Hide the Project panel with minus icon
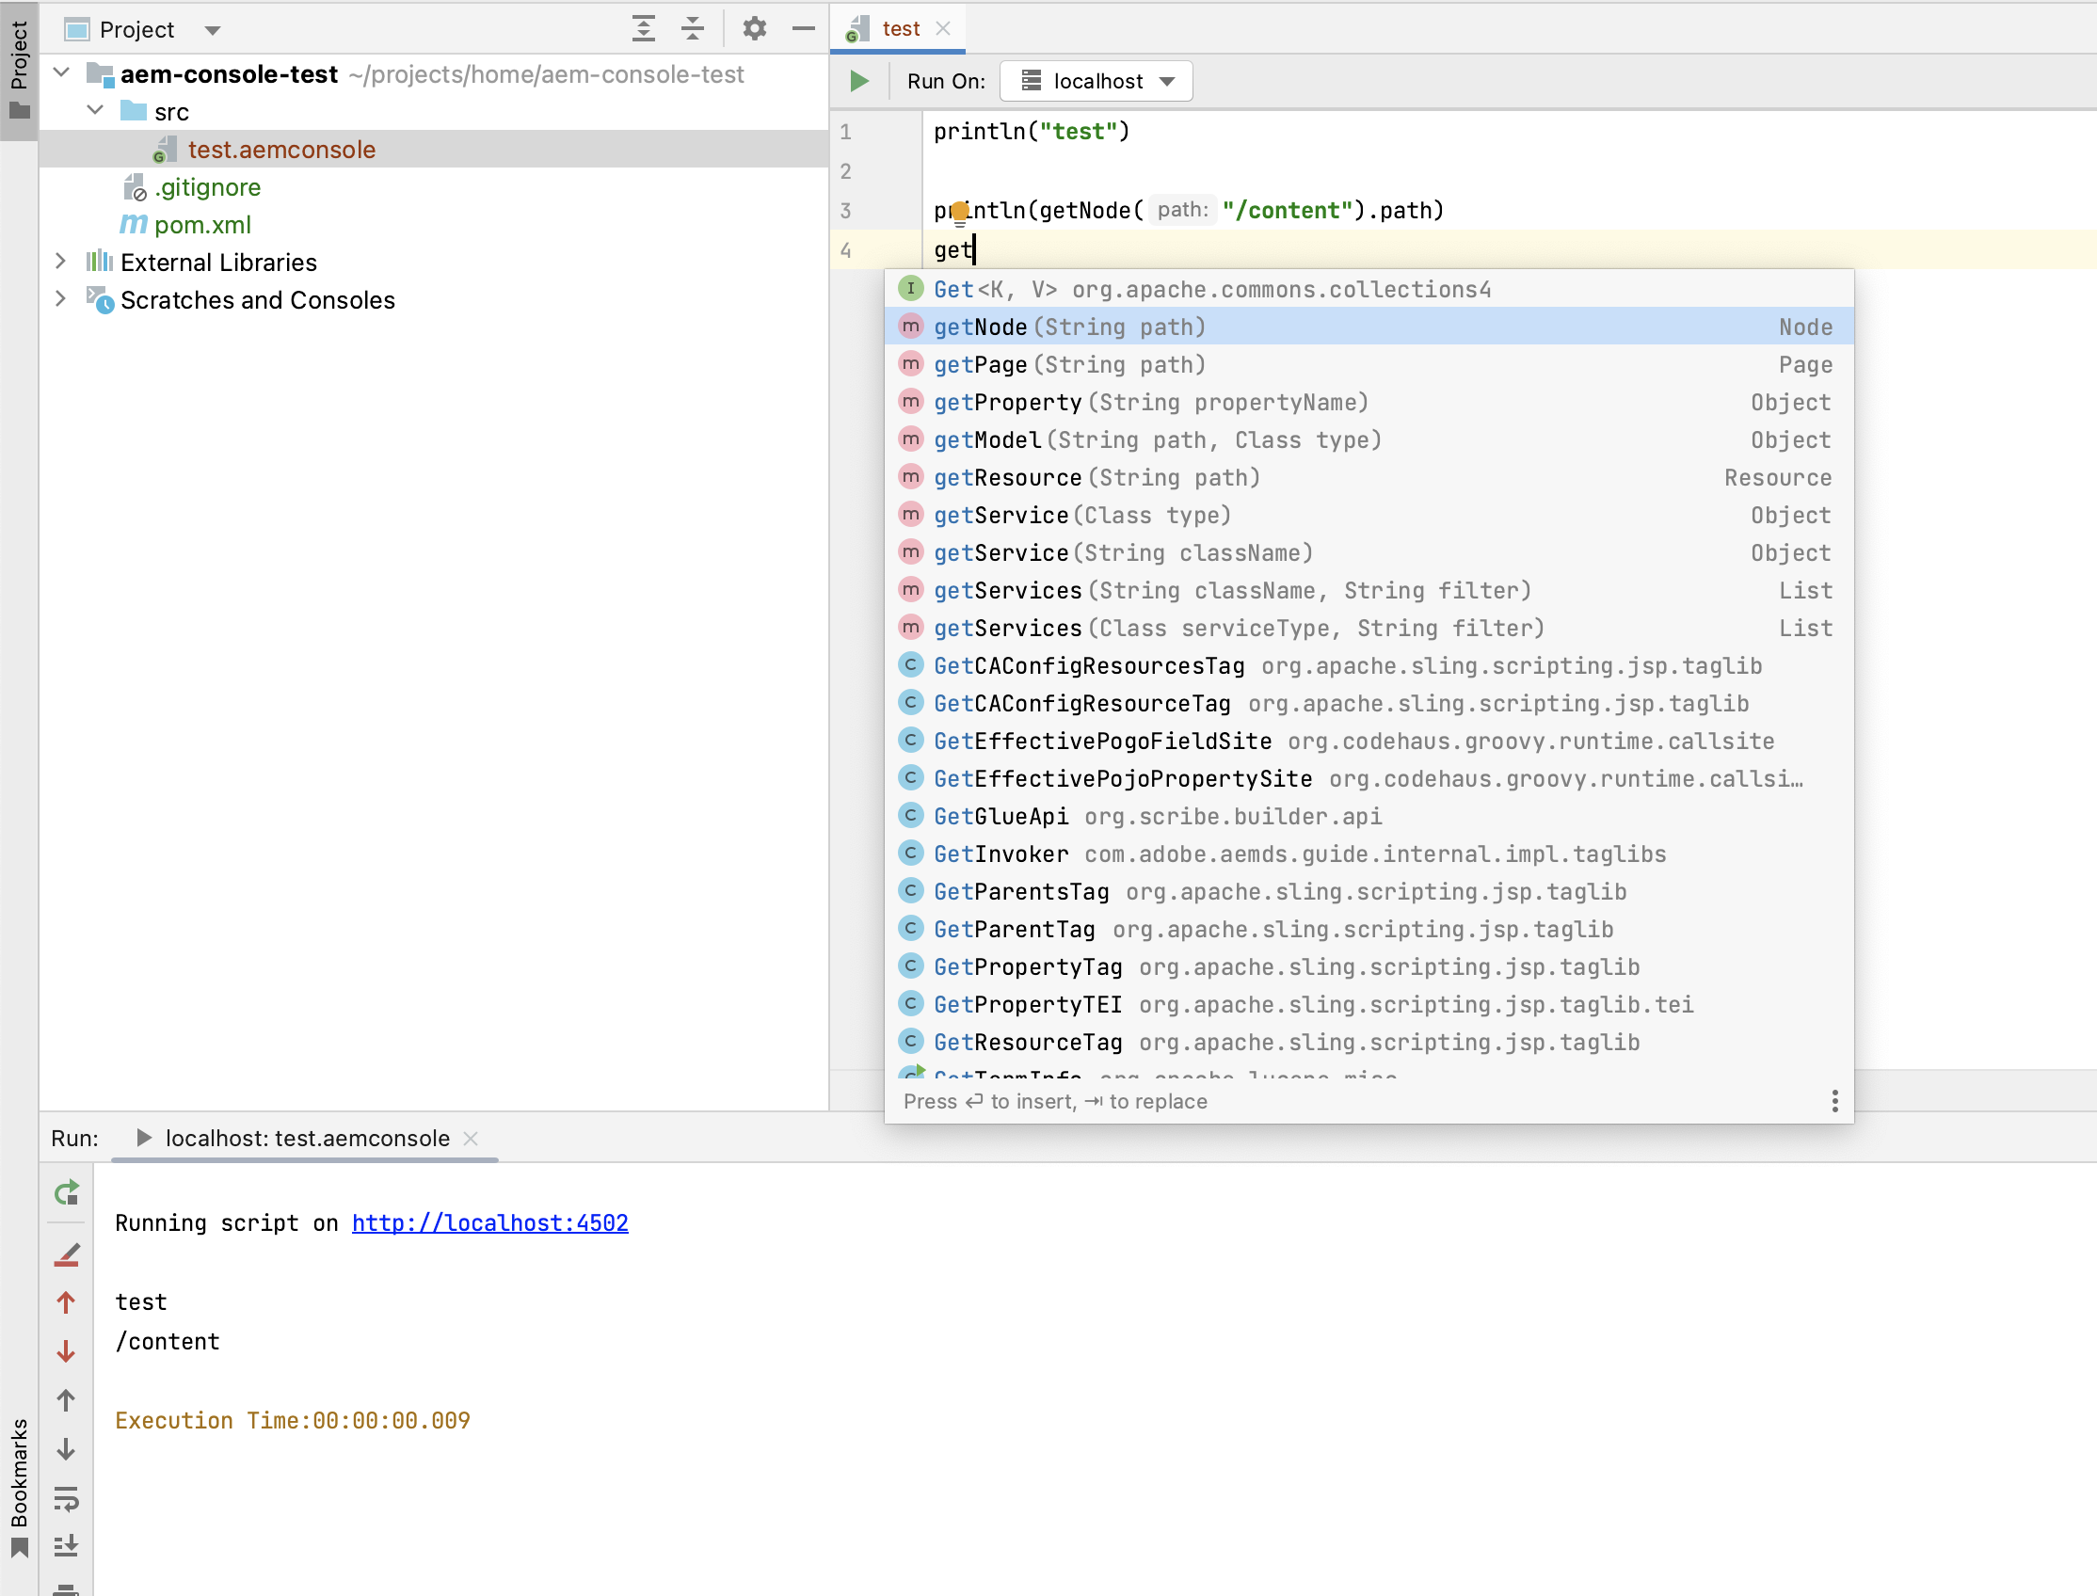Viewport: 2097px width, 1596px height. click(803, 28)
